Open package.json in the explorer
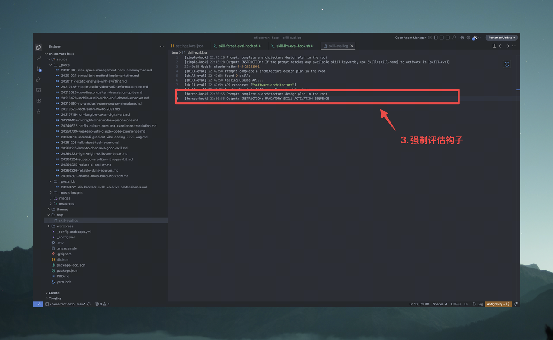Screen dimensions: 553x340 (x=67, y=271)
